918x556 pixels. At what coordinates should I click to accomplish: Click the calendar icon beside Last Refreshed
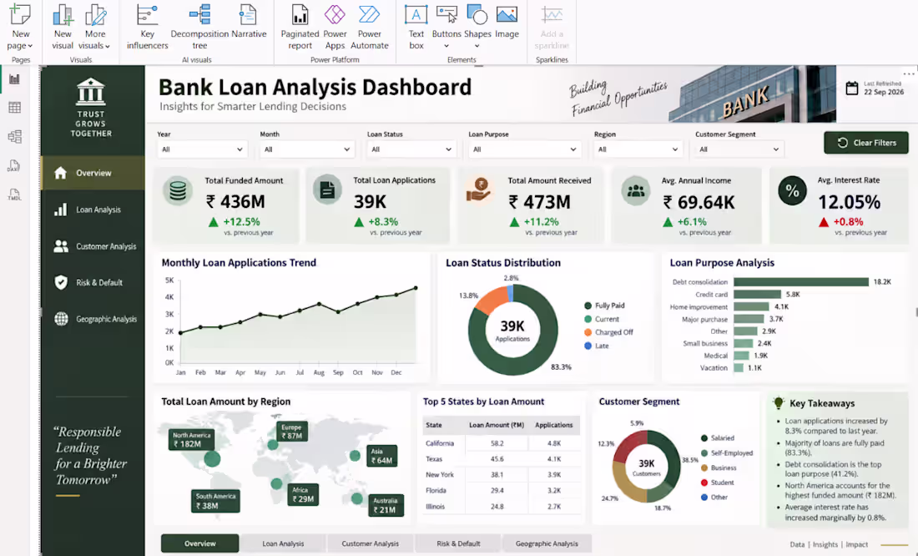852,88
